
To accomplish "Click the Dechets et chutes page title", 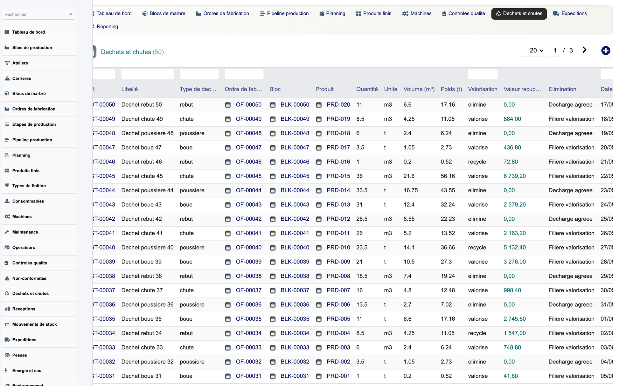I will pos(126,52).
